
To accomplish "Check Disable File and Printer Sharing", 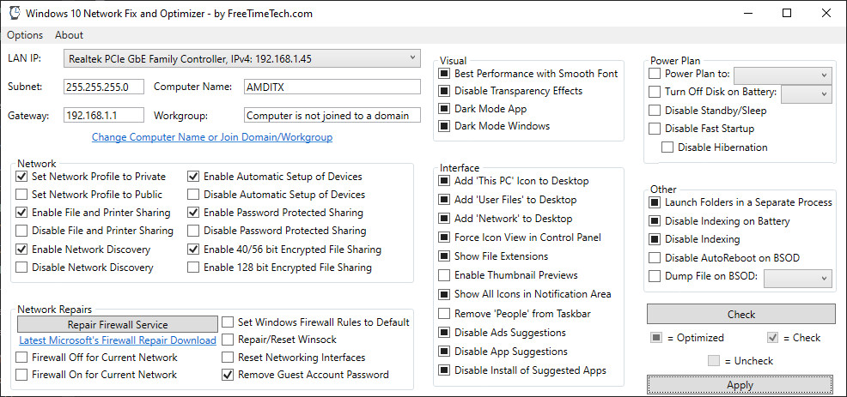I will (21, 231).
